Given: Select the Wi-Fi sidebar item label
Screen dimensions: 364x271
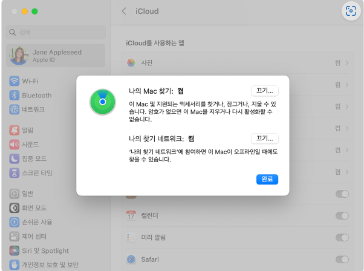Looking at the screenshot, I should 30,81.
